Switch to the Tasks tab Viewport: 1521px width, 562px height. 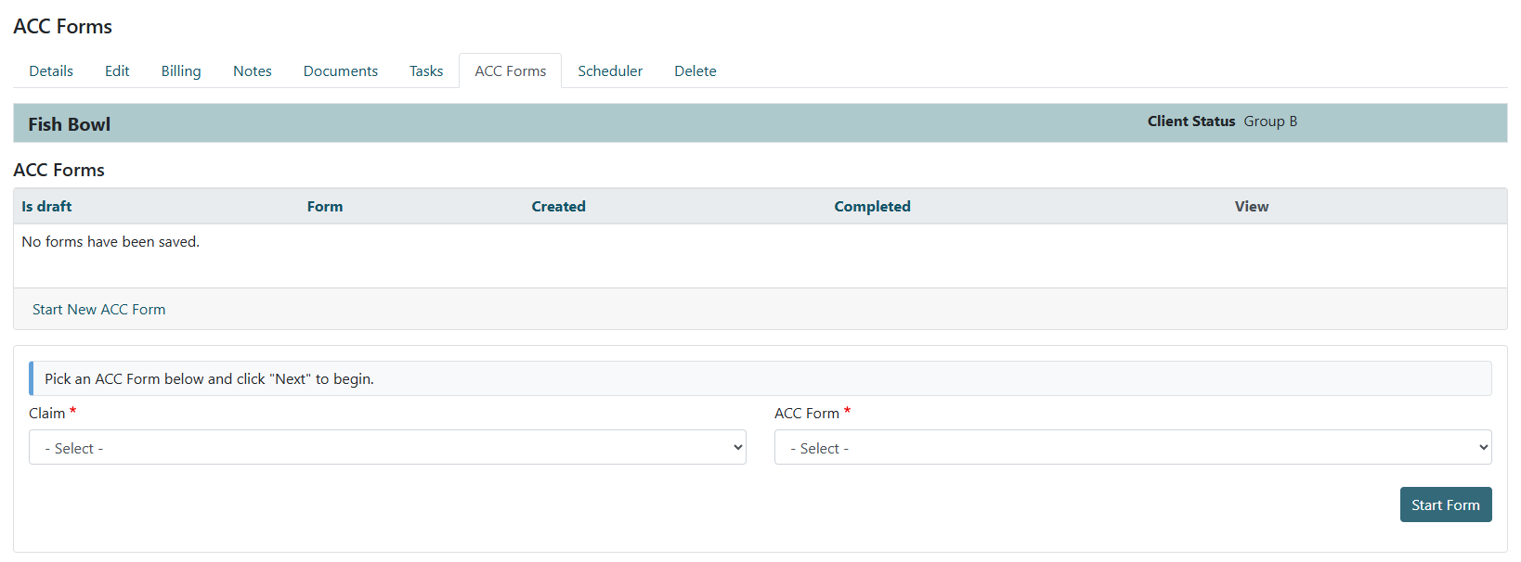point(426,71)
